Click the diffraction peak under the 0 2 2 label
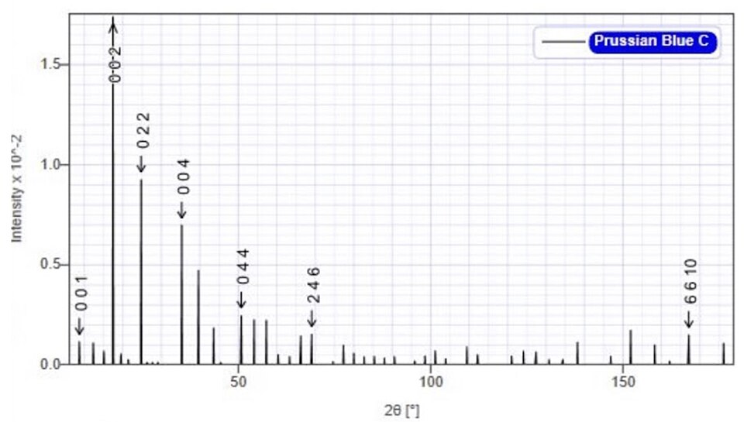 click(x=141, y=272)
